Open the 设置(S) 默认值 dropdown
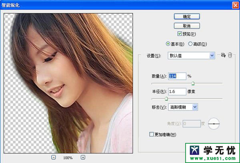The image size is (240, 163). coord(191,56)
